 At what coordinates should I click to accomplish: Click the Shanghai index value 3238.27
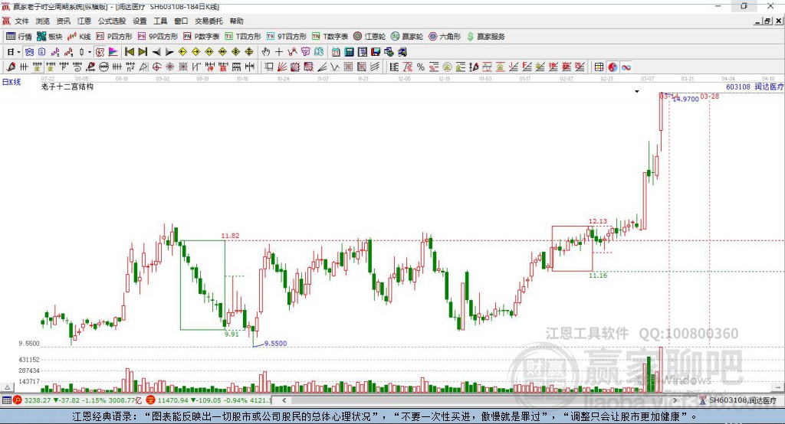click(38, 400)
